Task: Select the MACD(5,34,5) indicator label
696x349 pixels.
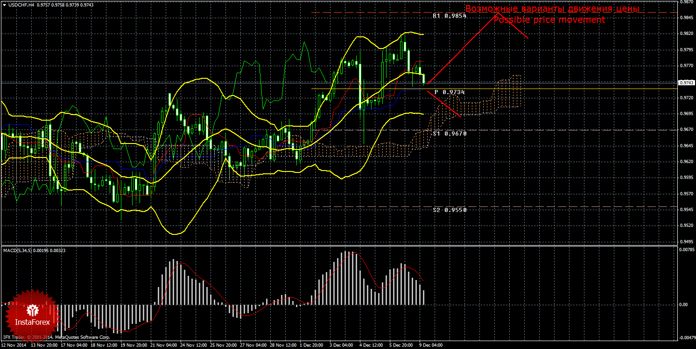Action: 18,251
